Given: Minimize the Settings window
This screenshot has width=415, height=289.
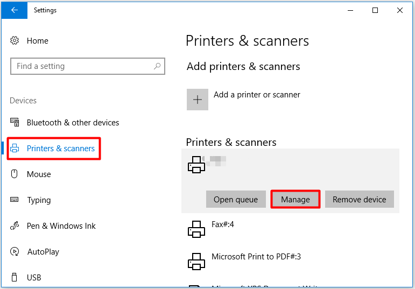Looking at the screenshot, I should [350, 10].
